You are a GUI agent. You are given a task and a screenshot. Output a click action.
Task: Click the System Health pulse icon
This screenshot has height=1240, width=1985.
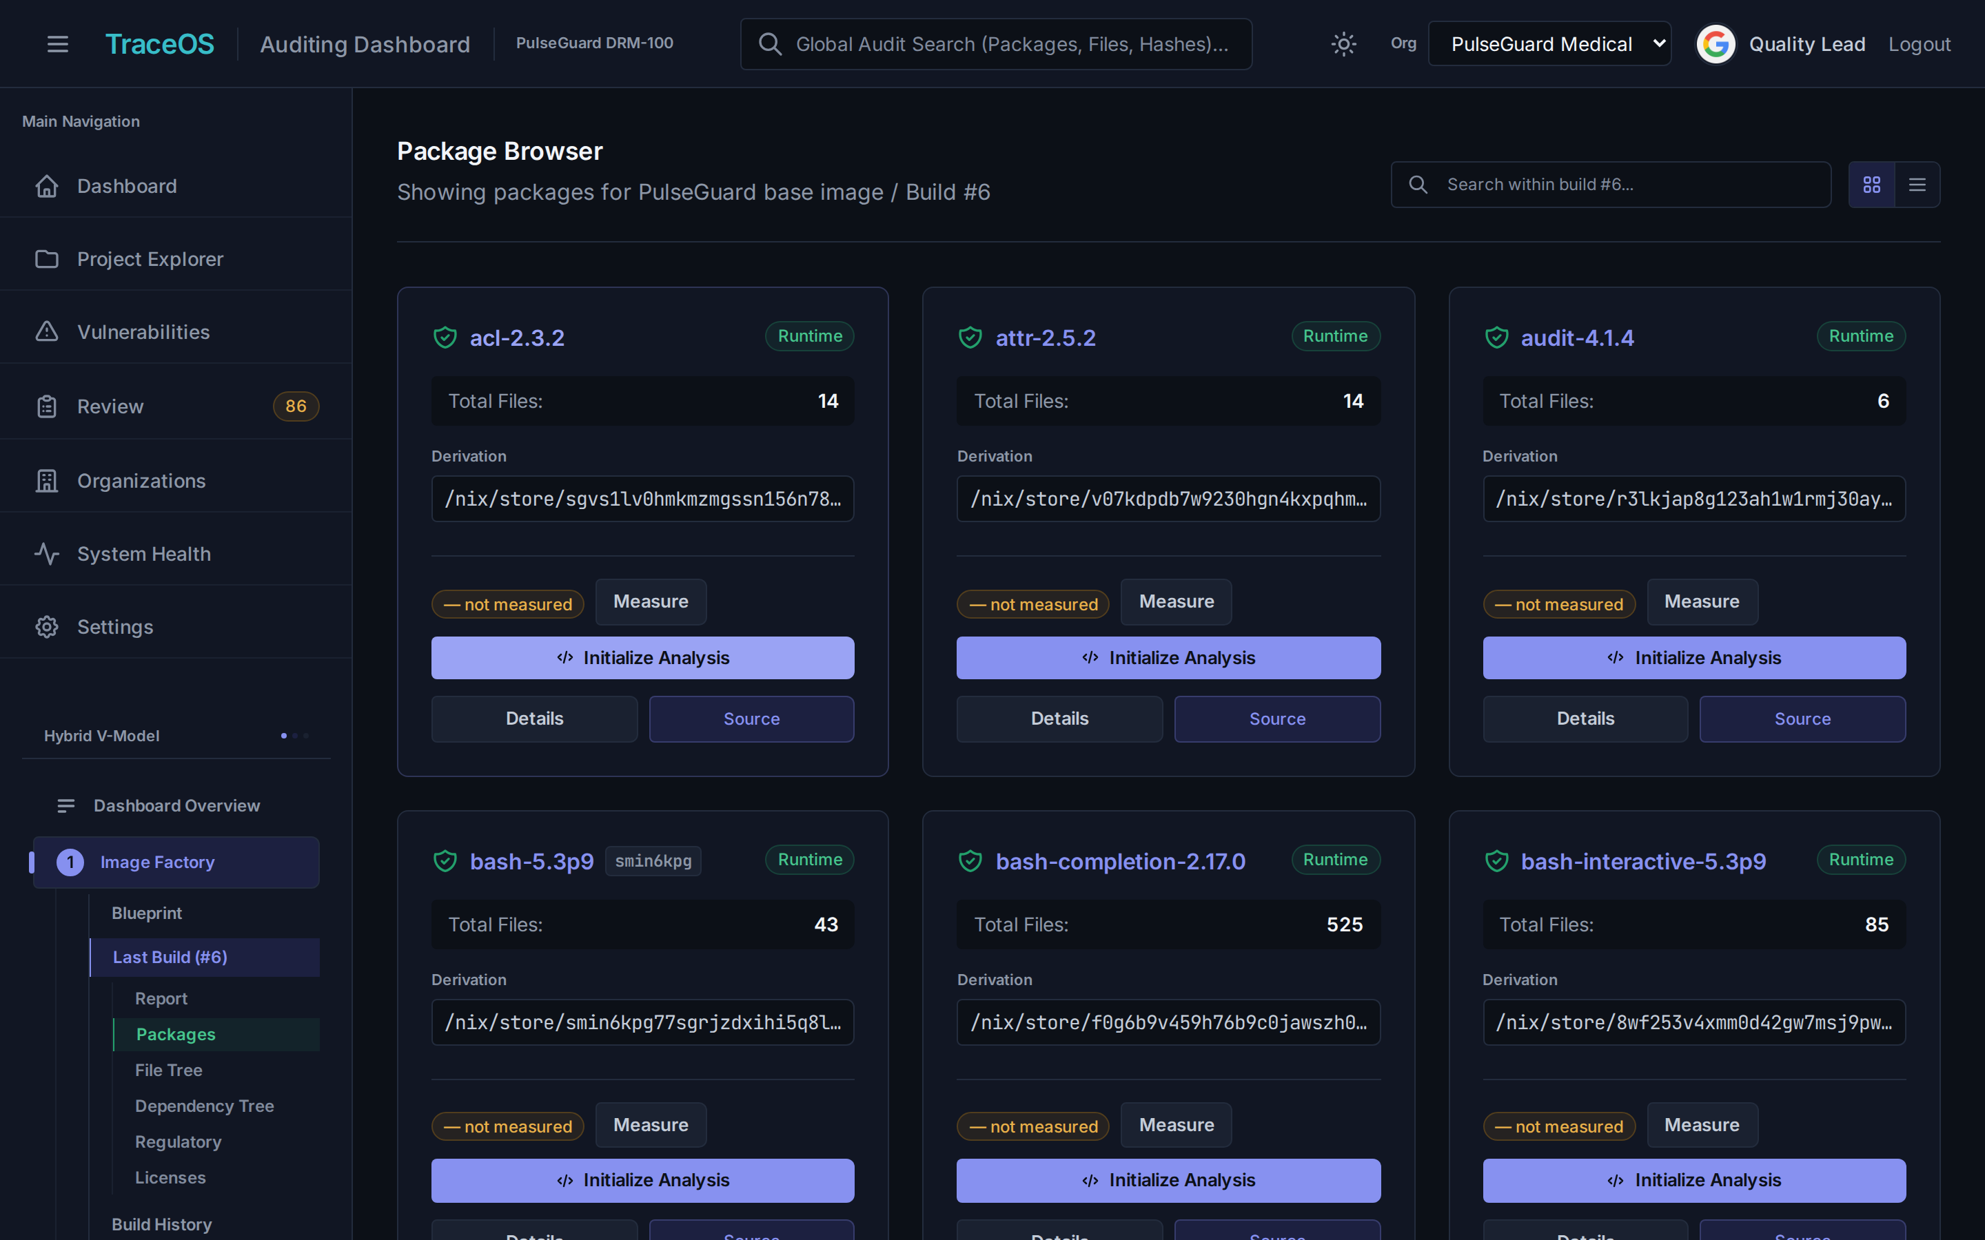pyautogui.click(x=47, y=555)
